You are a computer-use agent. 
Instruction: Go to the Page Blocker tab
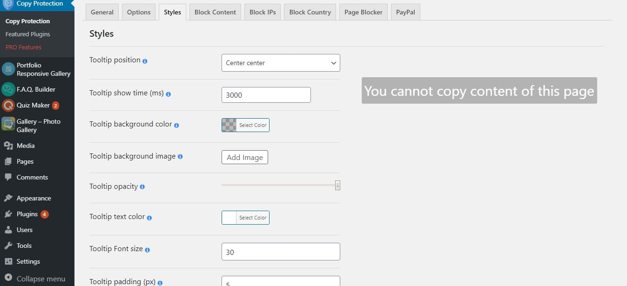[363, 12]
